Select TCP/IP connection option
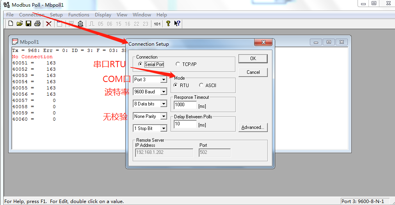The image size is (395, 205). pyautogui.click(x=186, y=64)
